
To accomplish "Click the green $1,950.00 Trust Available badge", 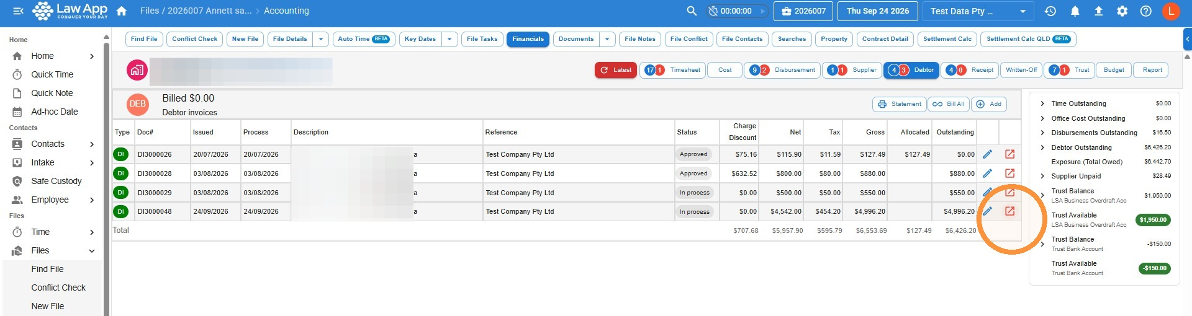I will [1153, 220].
